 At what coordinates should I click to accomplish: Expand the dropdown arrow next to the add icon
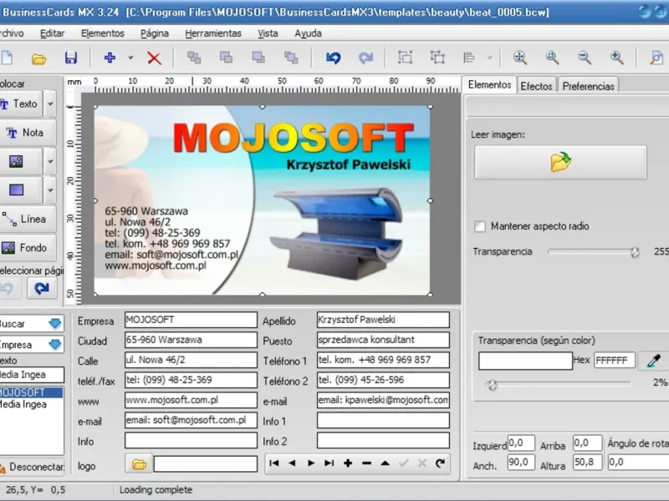[x=130, y=58]
